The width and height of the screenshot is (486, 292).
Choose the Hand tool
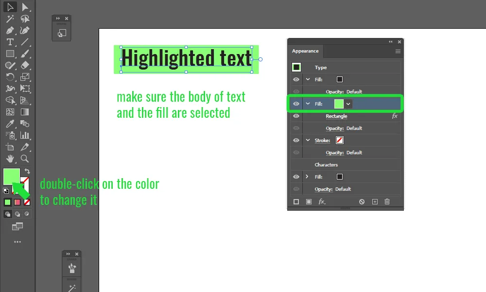point(10,159)
